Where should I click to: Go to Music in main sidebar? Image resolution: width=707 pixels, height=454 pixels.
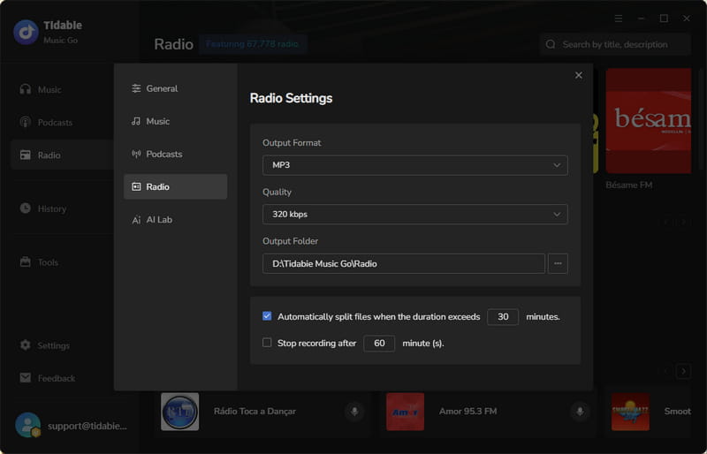(62, 90)
